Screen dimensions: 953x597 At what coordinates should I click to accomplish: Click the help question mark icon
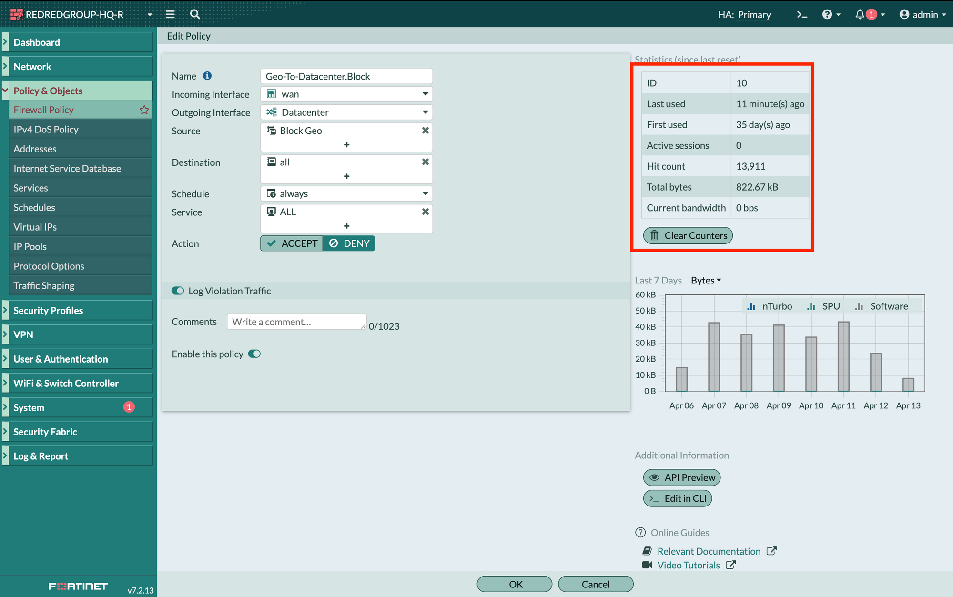coord(827,15)
